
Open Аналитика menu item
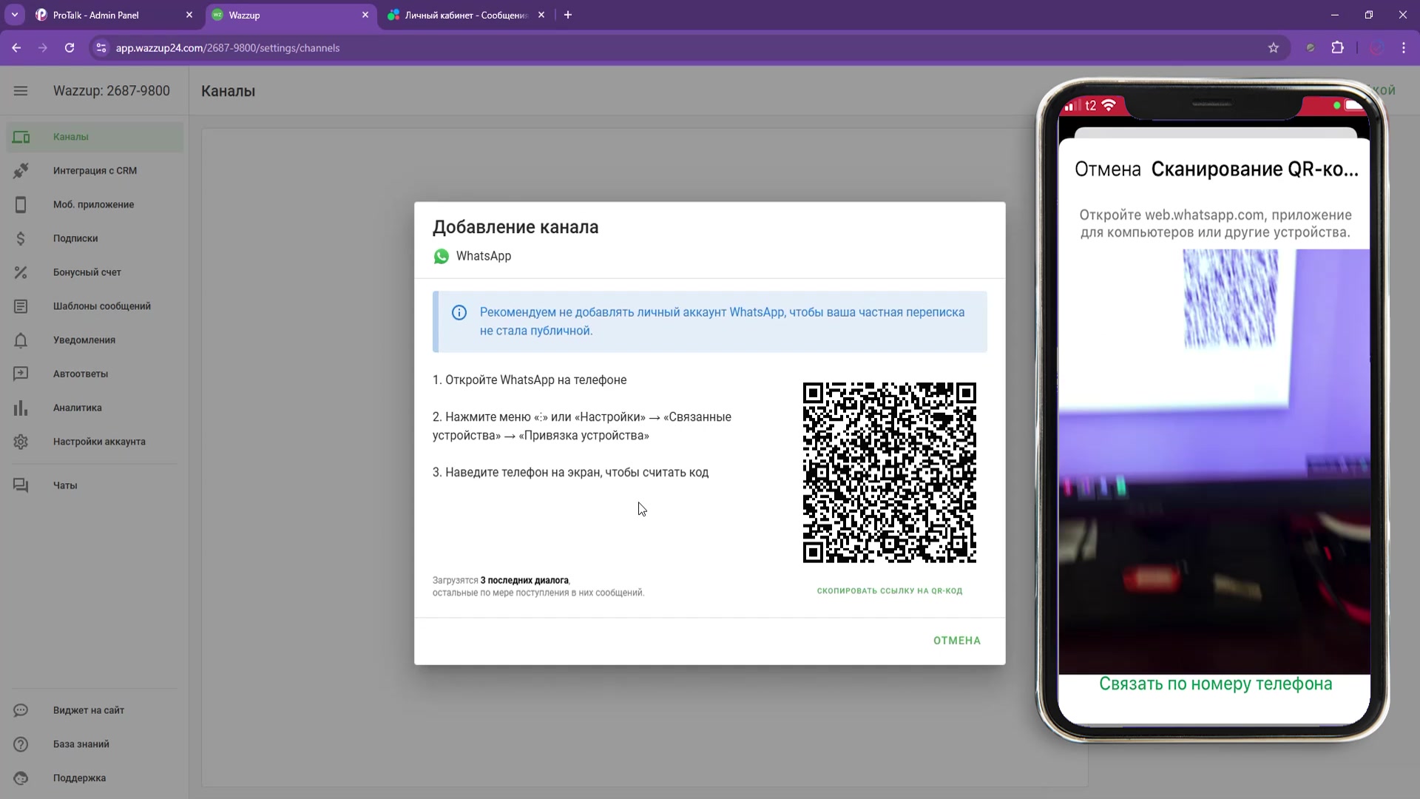coord(95,408)
